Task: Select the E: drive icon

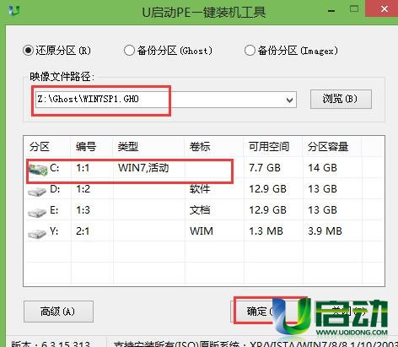Action: (37, 212)
